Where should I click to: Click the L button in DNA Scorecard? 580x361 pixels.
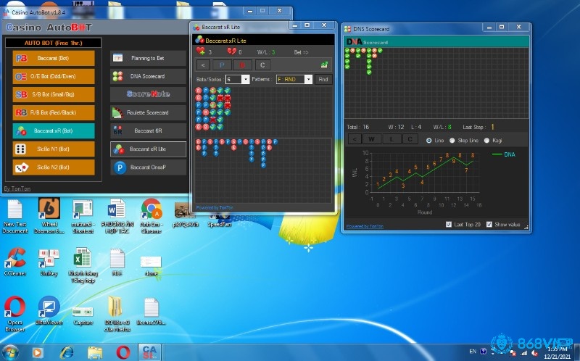click(x=391, y=139)
